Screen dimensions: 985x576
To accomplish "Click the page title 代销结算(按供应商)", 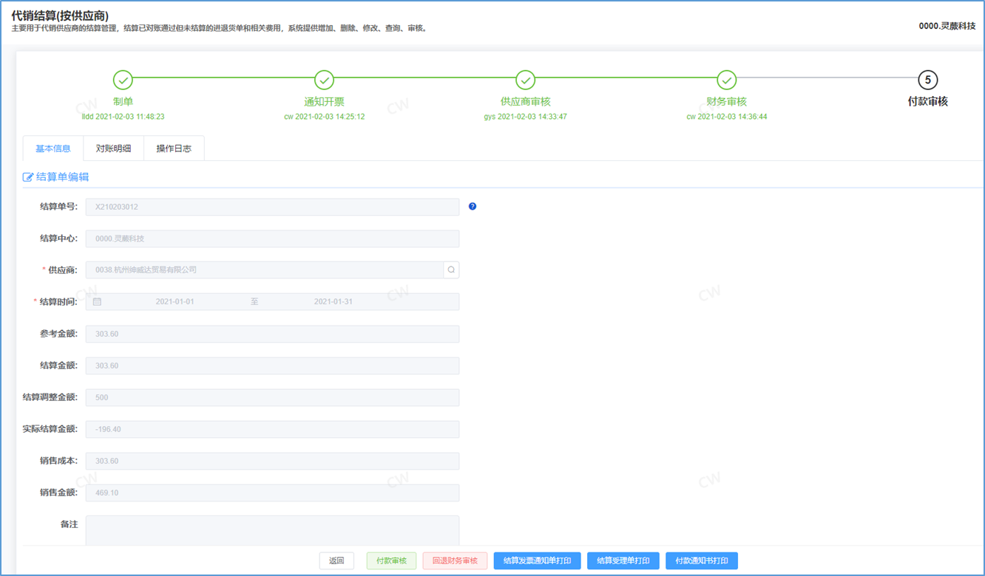I will coord(60,16).
